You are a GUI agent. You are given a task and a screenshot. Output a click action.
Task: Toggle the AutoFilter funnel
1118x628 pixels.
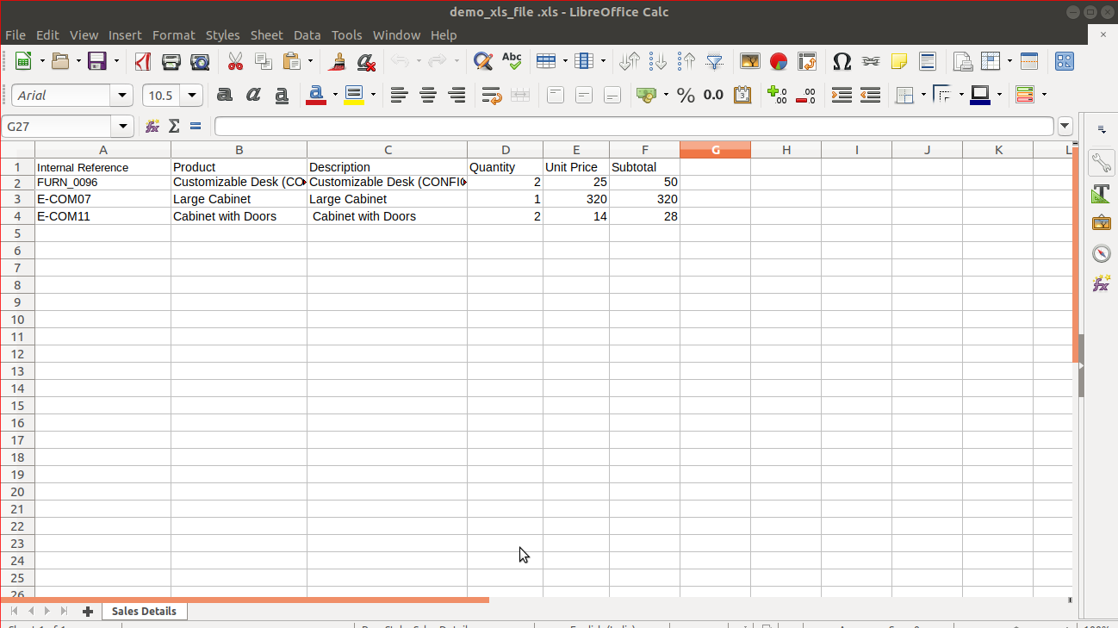[715, 61]
